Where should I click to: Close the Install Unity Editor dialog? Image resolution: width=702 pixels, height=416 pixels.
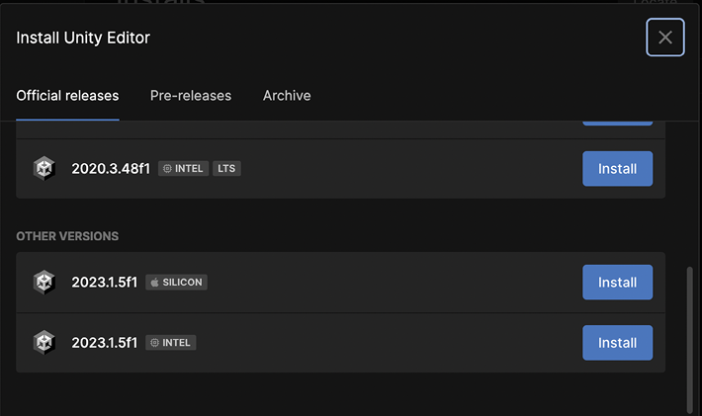(664, 38)
